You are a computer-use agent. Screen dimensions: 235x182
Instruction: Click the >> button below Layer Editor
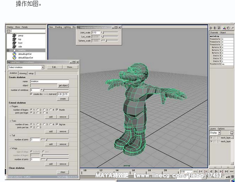click(228, 167)
